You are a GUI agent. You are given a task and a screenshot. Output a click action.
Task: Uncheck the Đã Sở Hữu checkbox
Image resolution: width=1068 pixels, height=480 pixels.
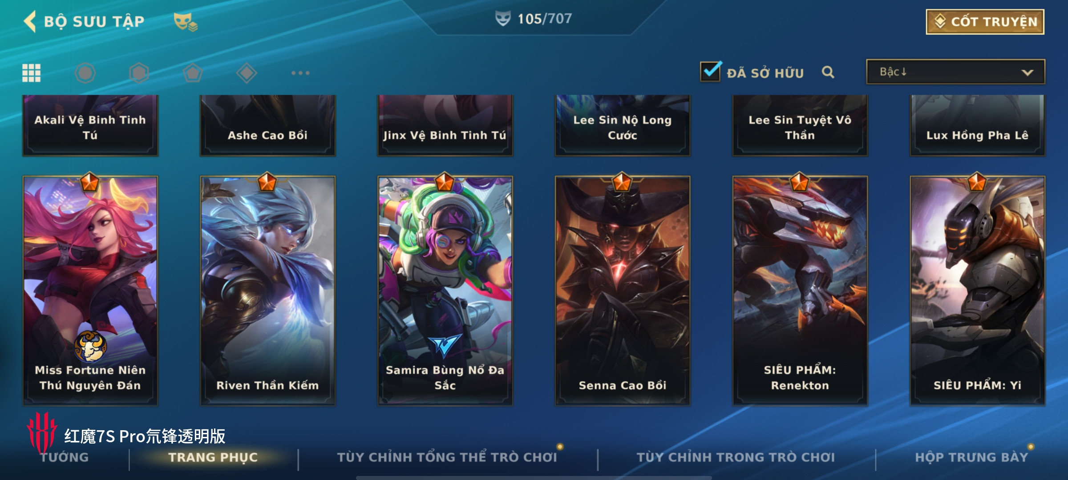click(711, 71)
